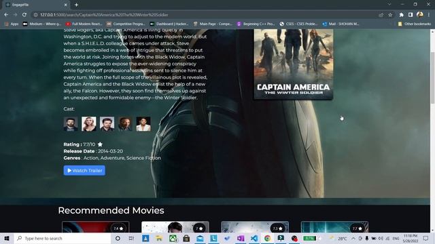
Task: Bookmark this page with the star icon
Action: tap(390, 15)
